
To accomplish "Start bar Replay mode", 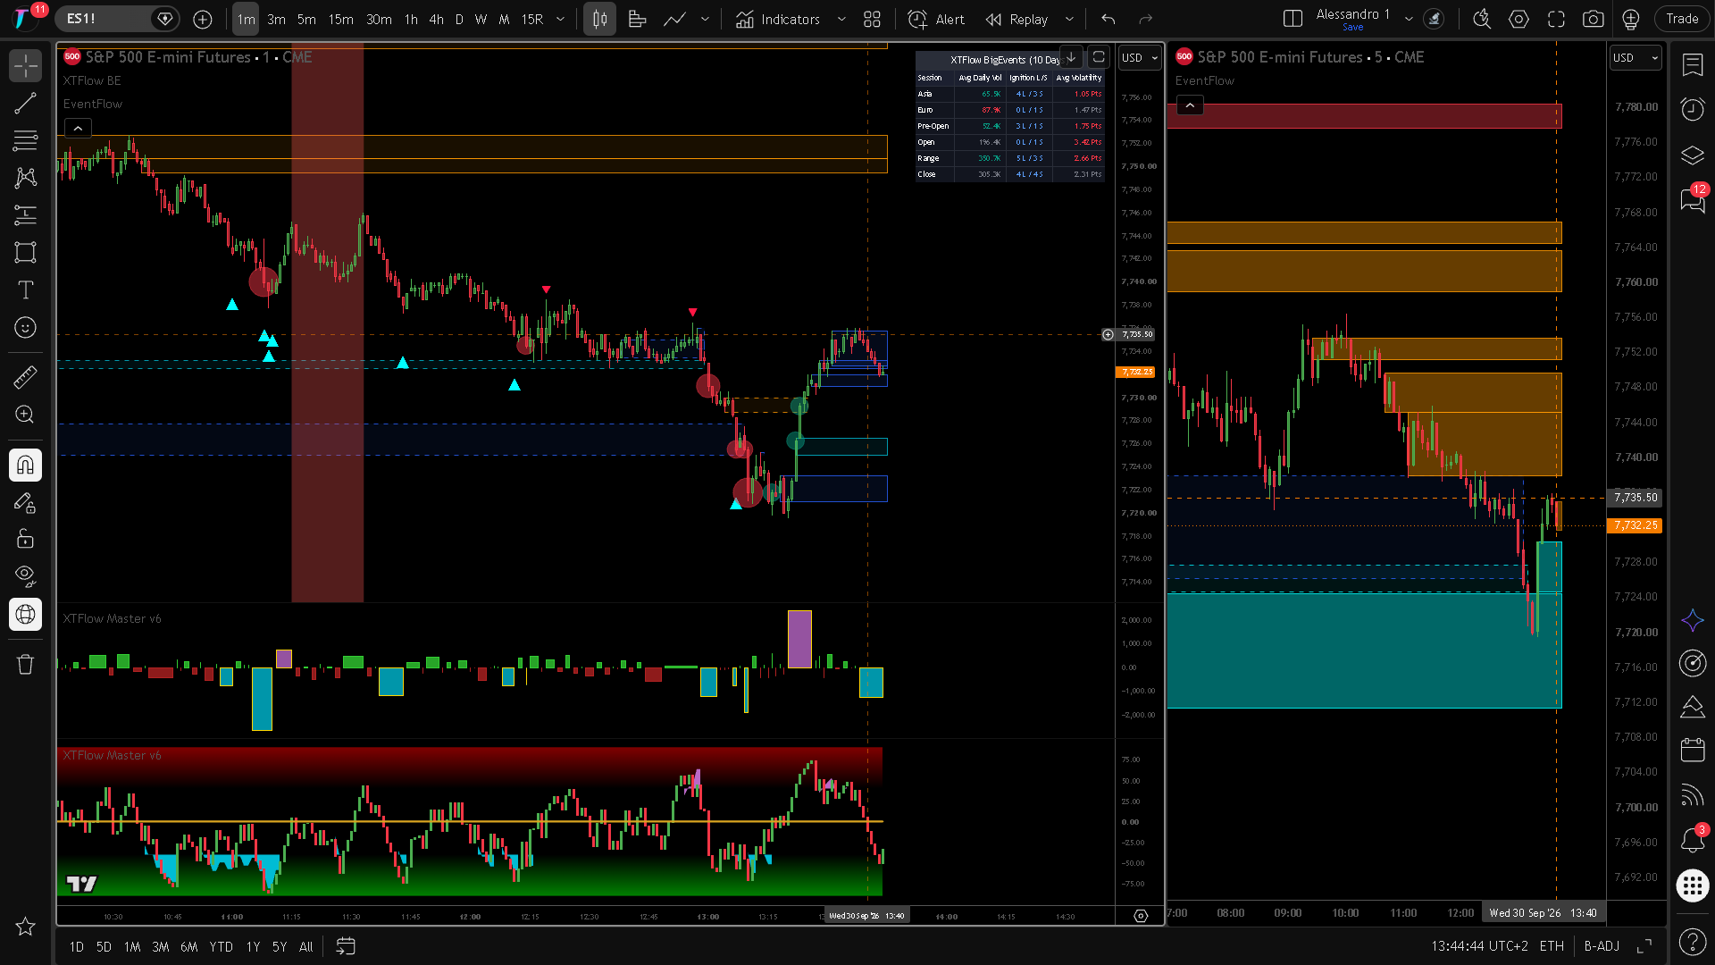I will [1016, 19].
